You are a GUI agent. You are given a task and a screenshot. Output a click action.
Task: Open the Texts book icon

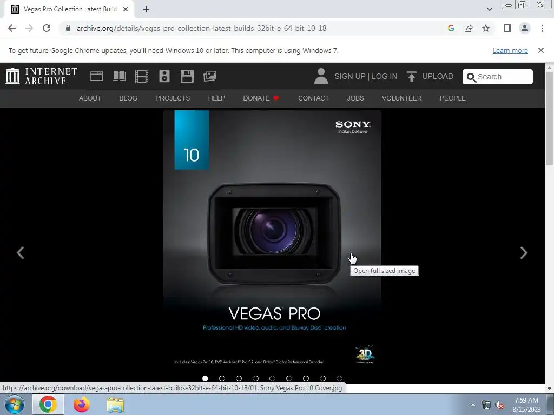(119, 76)
